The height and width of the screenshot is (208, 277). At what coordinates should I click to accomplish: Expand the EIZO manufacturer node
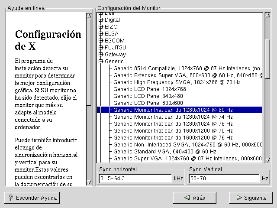click(x=101, y=27)
